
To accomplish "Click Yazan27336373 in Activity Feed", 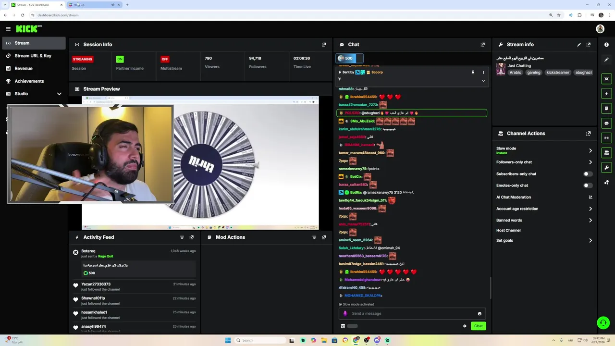I will coord(96,284).
